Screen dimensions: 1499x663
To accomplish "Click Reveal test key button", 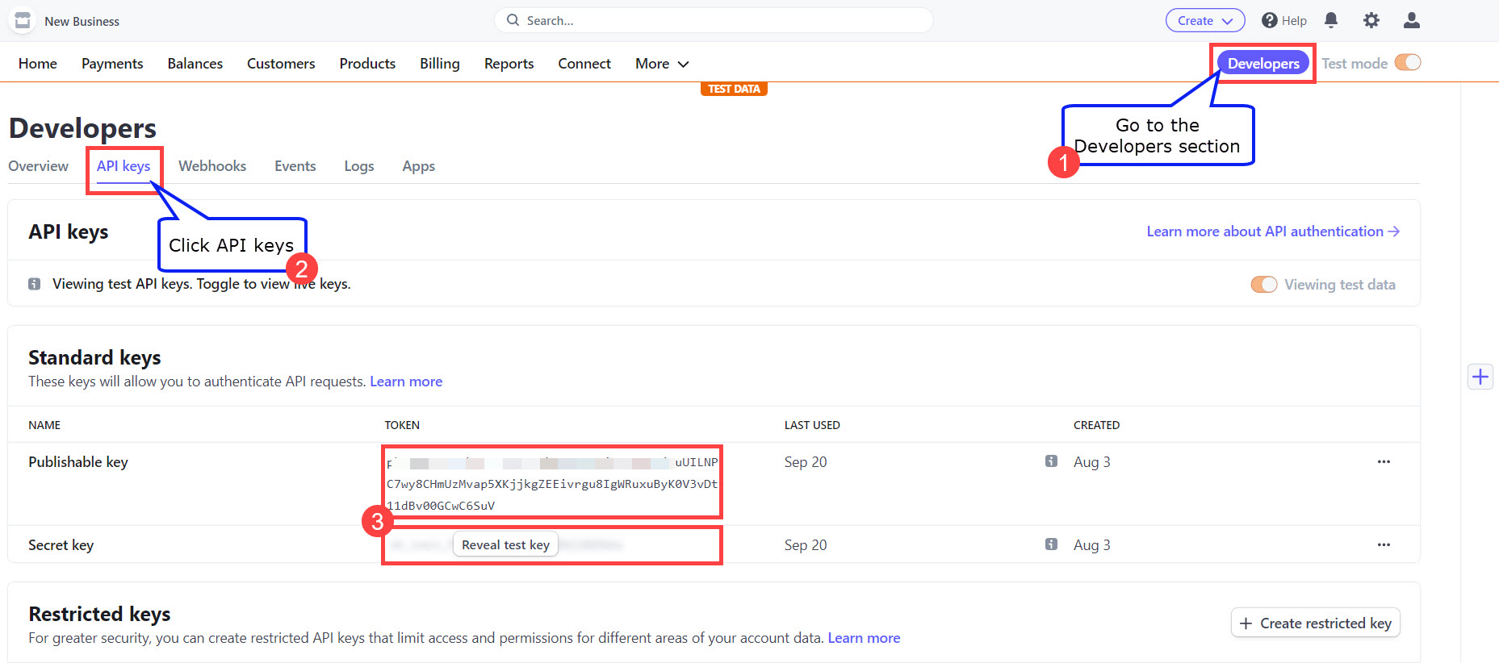I will click(505, 545).
